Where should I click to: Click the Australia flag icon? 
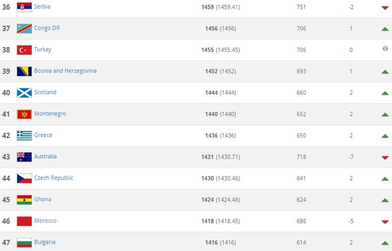(24, 157)
